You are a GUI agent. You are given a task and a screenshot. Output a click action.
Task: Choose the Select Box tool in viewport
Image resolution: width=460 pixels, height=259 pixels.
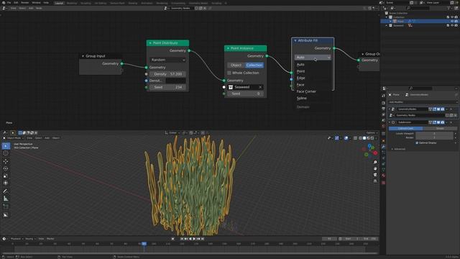tap(6, 146)
